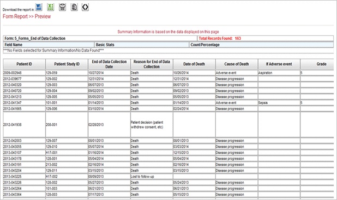The image size is (337, 200).
Task: Click study ID 208-001
Action: point(52,125)
